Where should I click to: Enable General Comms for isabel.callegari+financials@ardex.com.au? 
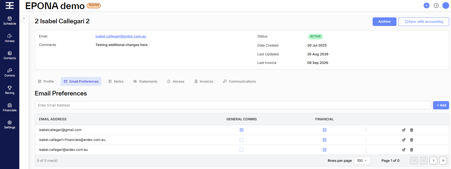click(x=242, y=140)
